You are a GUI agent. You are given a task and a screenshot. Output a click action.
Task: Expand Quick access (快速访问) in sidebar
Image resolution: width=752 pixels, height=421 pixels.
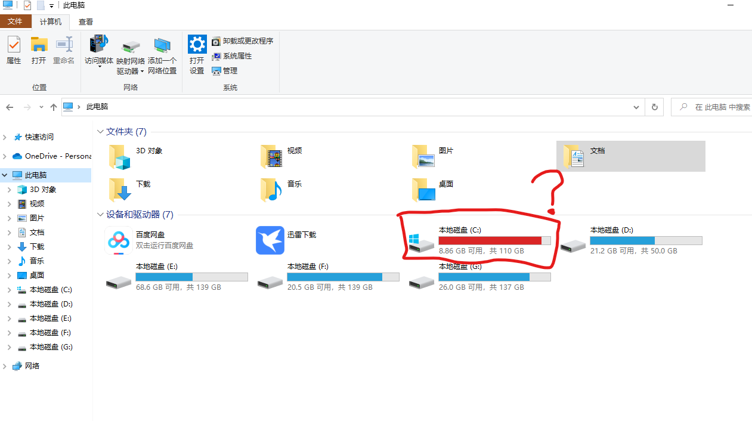click(5, 137)
